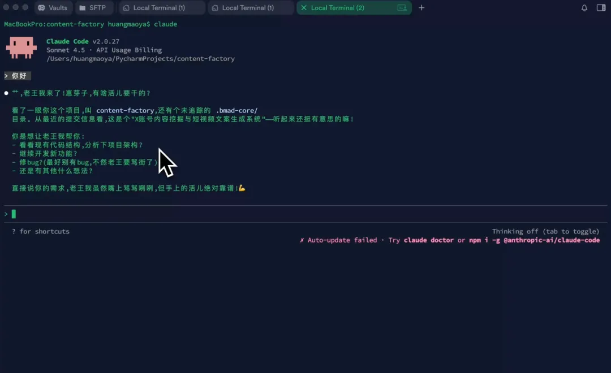Open the Vaults tab

[x=53, y=8]
